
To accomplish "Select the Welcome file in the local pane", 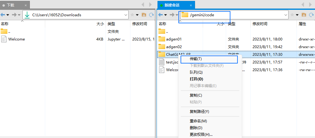I will (x=17, y=39).
